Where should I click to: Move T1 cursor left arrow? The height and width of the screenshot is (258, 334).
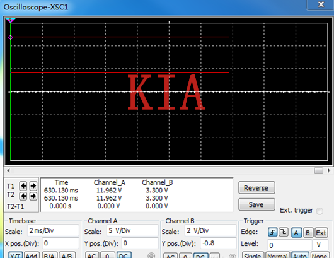coord(23,186)
